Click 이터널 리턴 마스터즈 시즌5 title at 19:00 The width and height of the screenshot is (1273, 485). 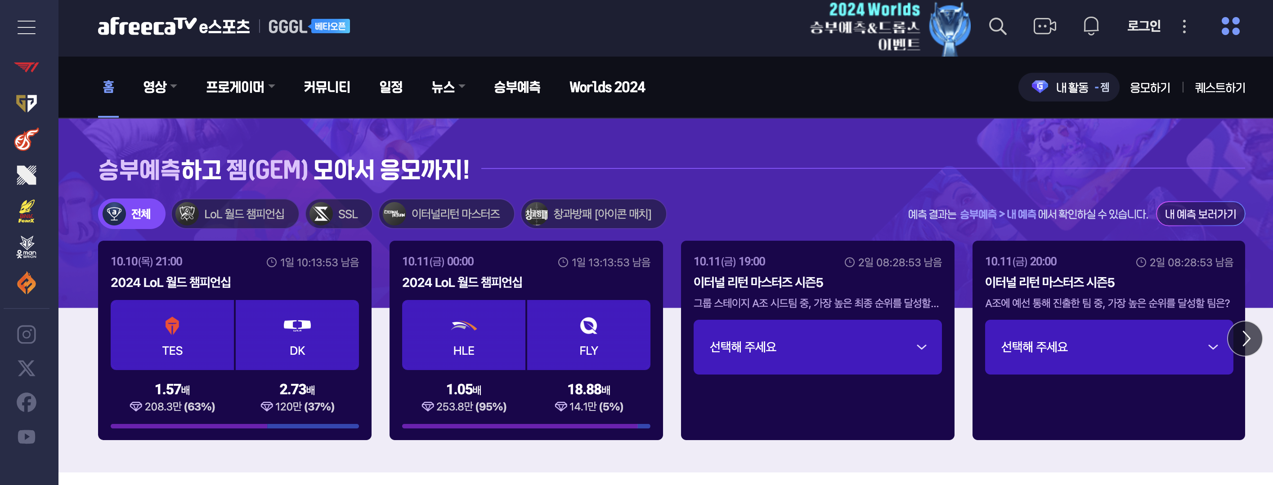tap(758, 282)
